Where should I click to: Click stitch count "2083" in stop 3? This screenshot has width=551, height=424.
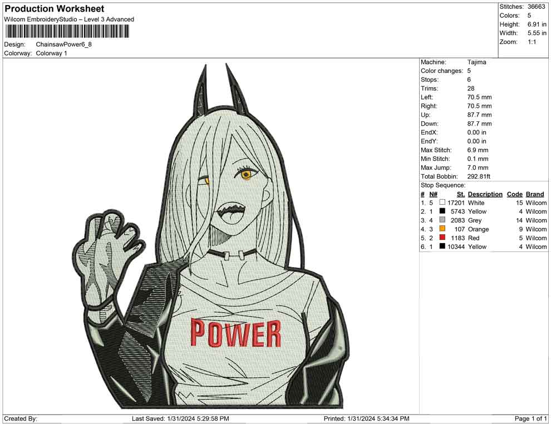457,220
